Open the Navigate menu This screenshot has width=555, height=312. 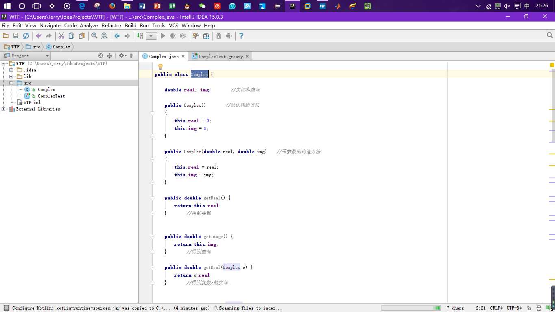pyautogui.click(x=50, y=25)
